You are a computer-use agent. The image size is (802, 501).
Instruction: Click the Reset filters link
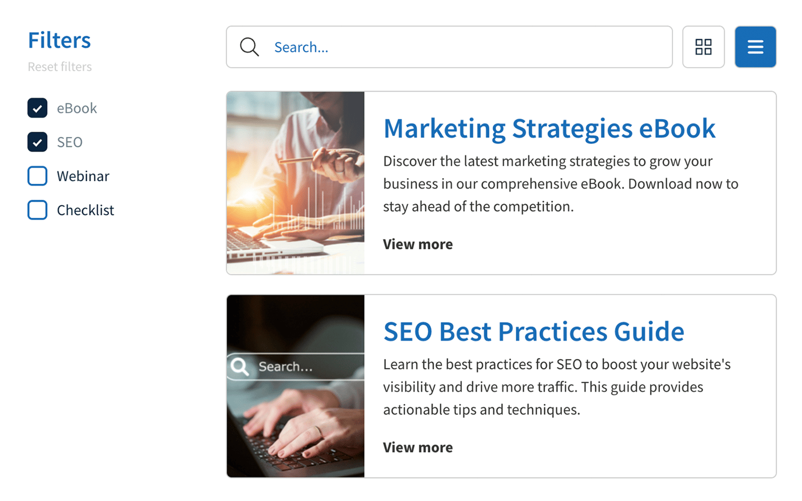click(x=60, y=67)
